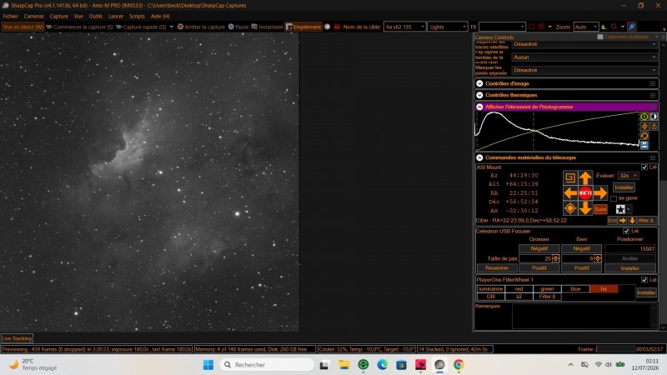Open the FX effects dropdown

pos(502,27)
